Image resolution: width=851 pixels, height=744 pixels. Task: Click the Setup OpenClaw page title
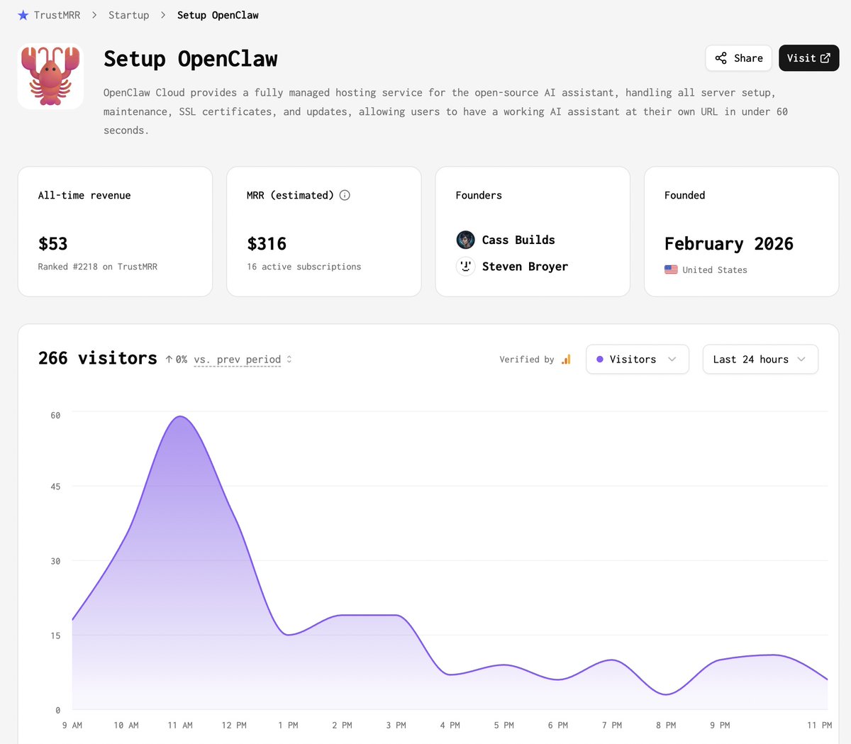(190, 58)
